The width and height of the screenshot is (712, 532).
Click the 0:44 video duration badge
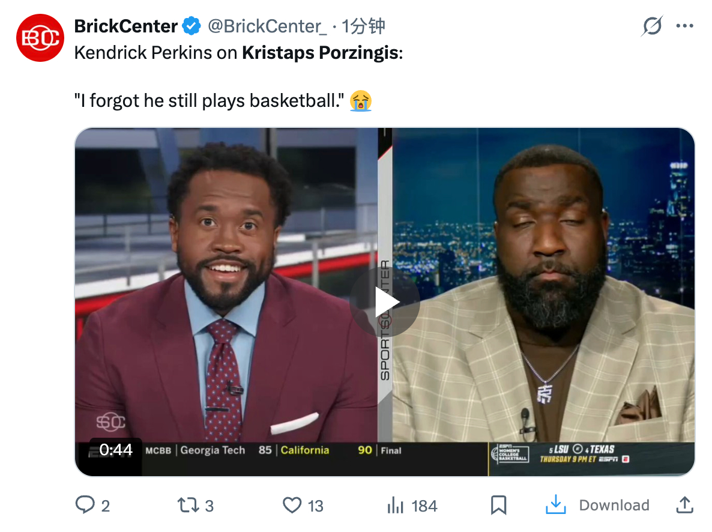pyautogui.click(x=115, y=450)
